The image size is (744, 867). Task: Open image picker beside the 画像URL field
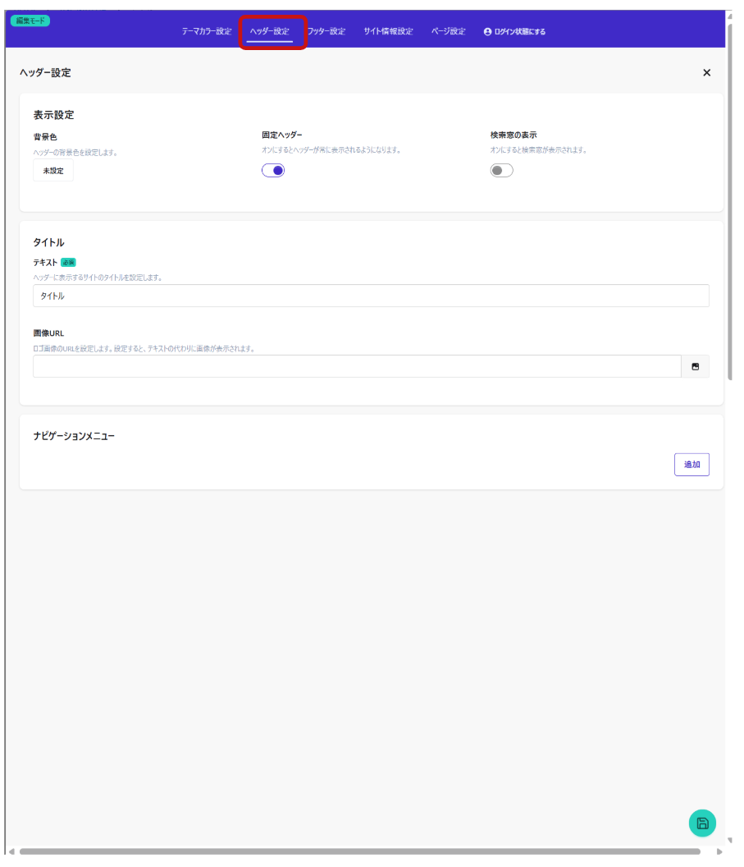point(695,366)
